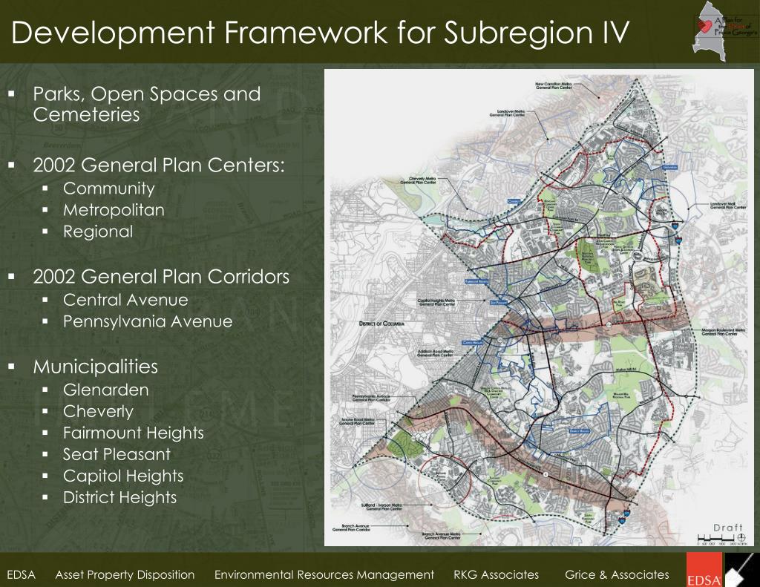760x587 pixels.
Task: Click the Metropolitan sub-bullet
Action: [114, 210]
